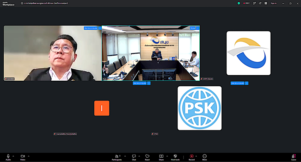Expand the Audio options arrow
The image size is (301, 162).
coord(13,156)
